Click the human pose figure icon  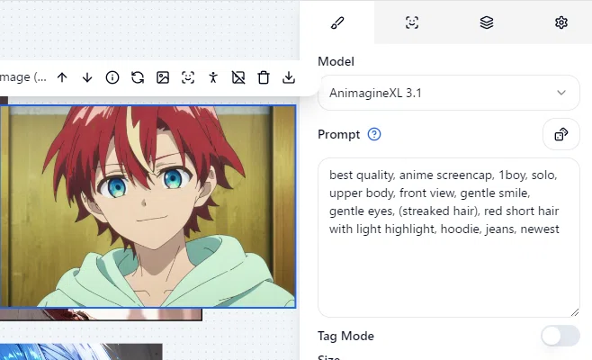213,77
